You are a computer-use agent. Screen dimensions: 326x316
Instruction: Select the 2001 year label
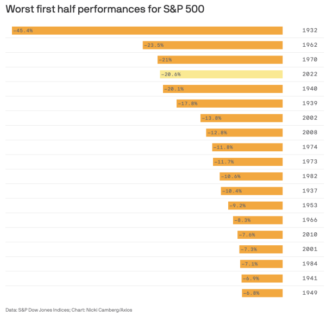[x=309, y=249]
